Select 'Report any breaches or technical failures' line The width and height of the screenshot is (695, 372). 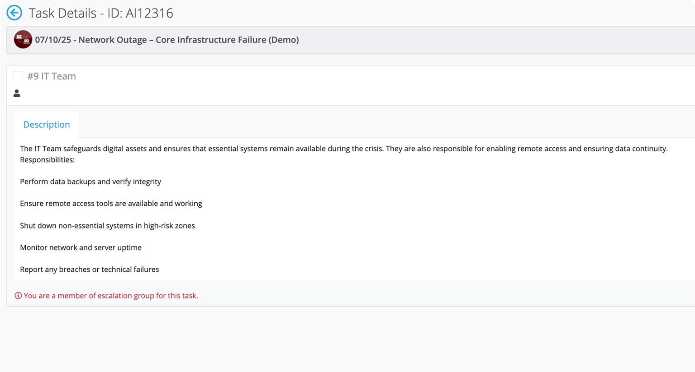click(90, 270)
